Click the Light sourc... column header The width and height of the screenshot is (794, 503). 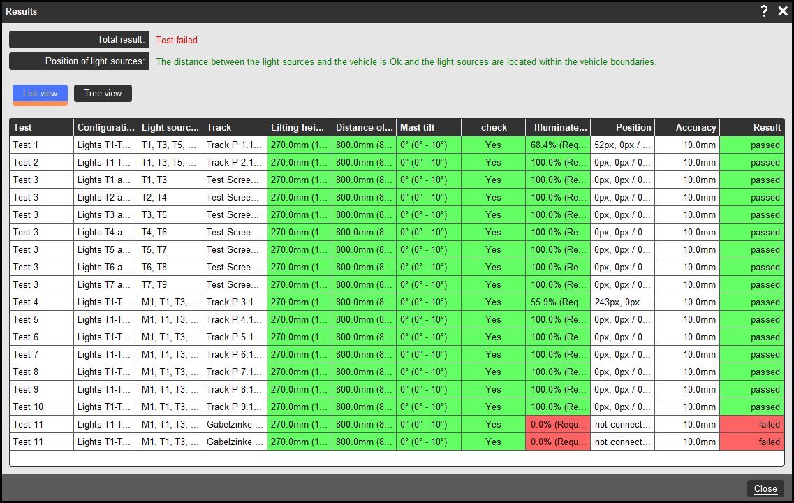[170, 128]
